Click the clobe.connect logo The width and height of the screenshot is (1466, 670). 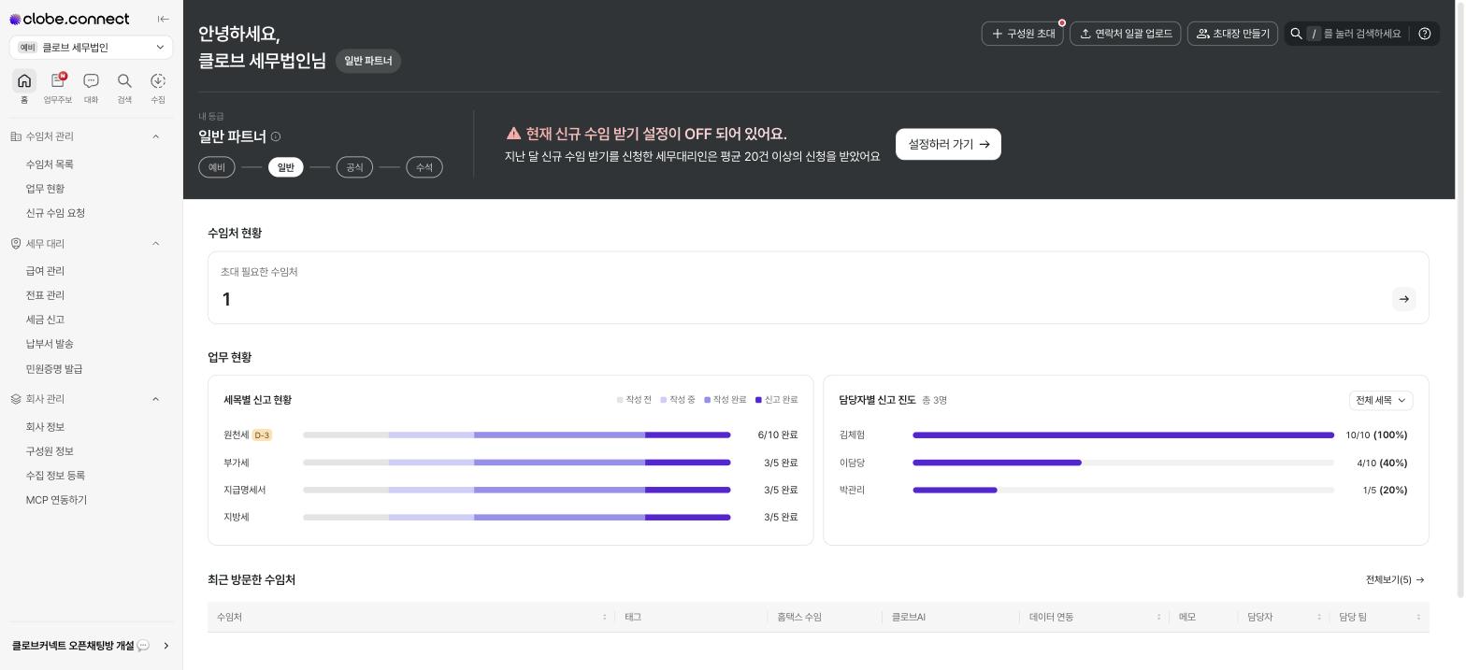(69, 19)
